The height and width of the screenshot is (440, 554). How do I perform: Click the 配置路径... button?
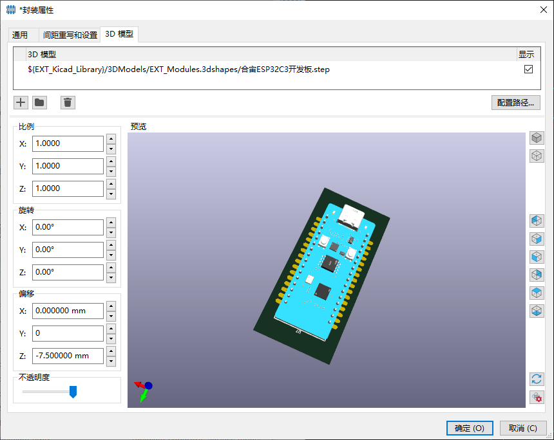[515, 102]
